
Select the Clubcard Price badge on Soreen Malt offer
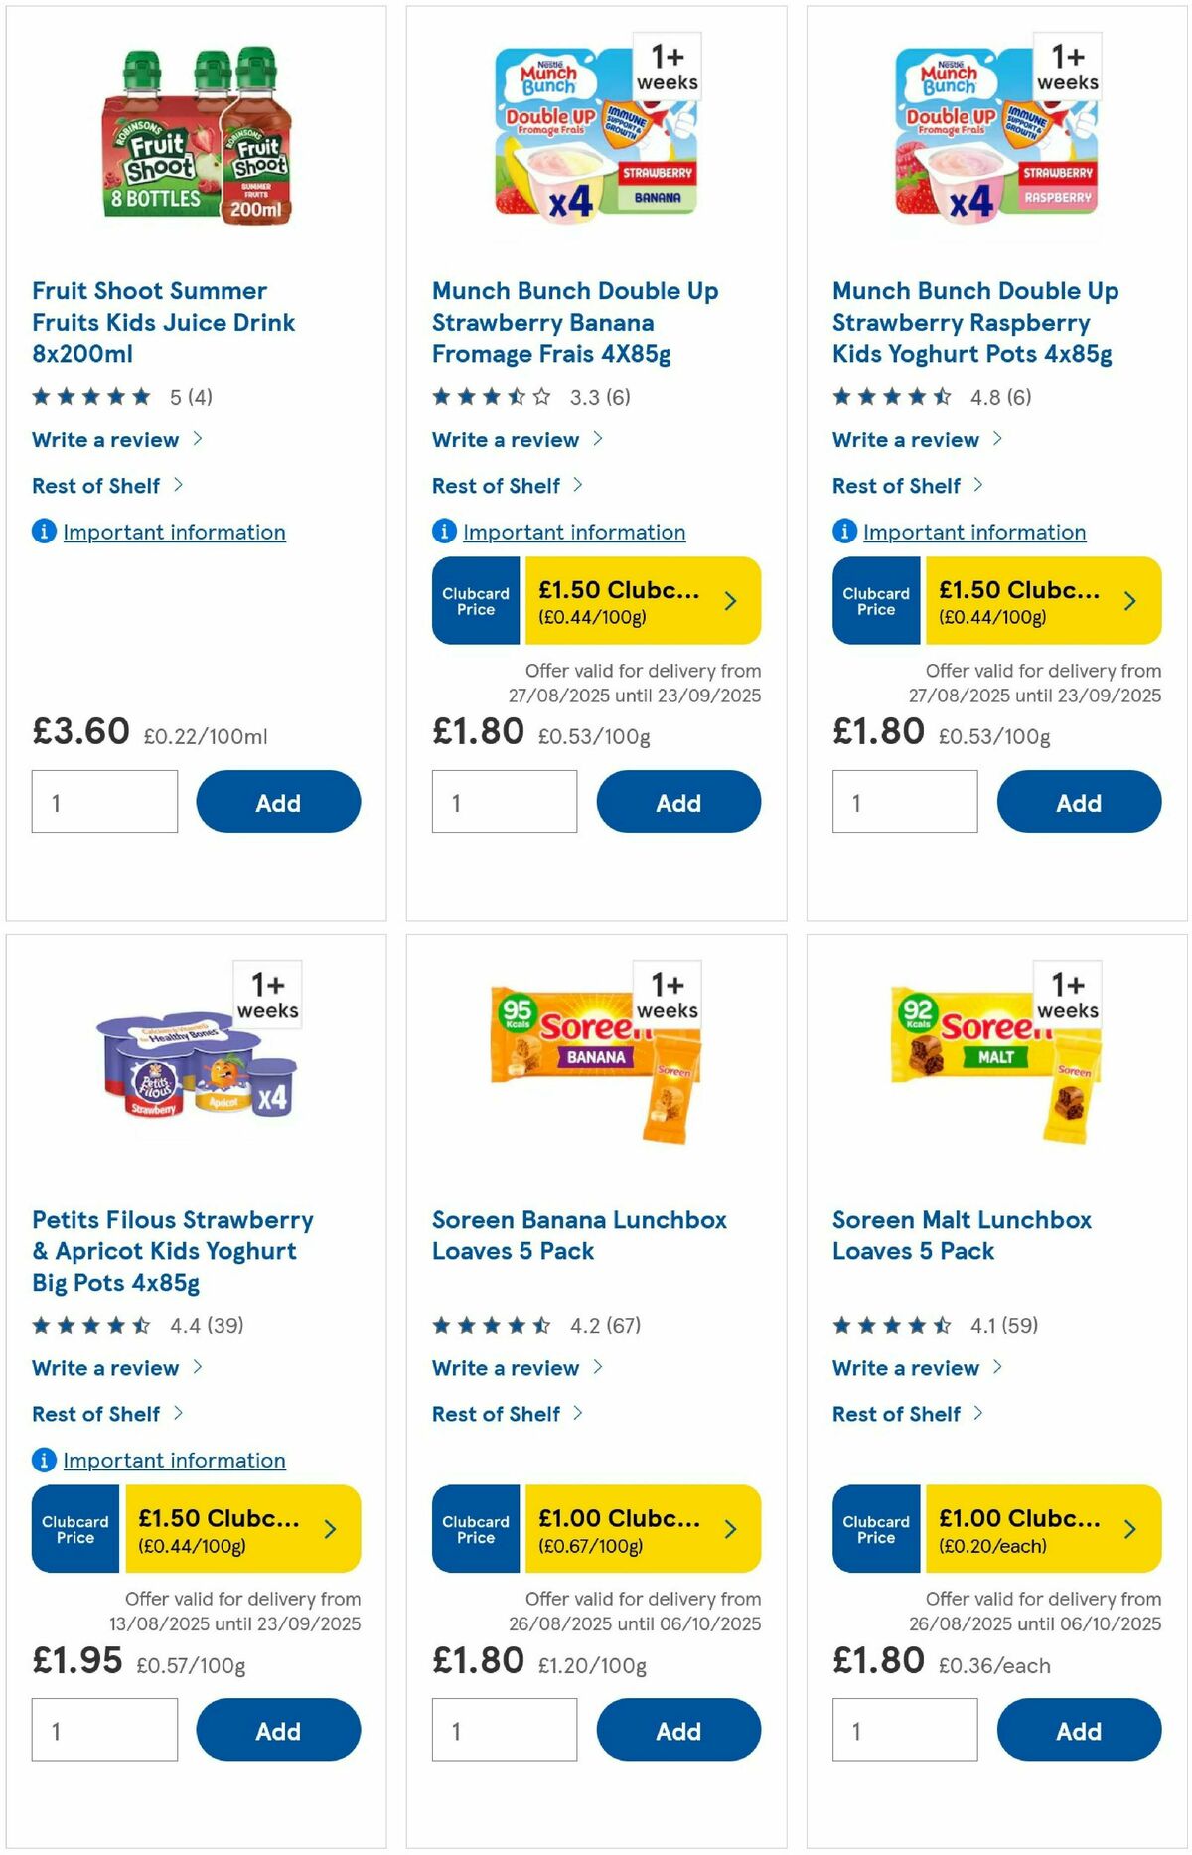click(875, 1529)
